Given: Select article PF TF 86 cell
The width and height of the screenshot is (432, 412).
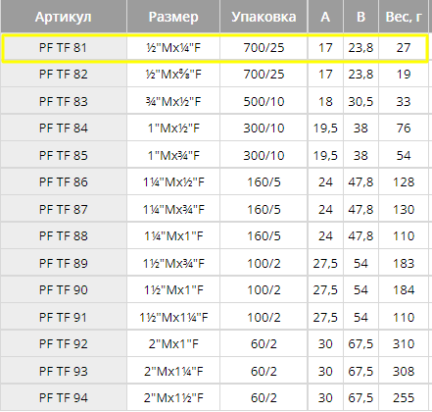Looking at the screenshot, I should coord(64,181).
